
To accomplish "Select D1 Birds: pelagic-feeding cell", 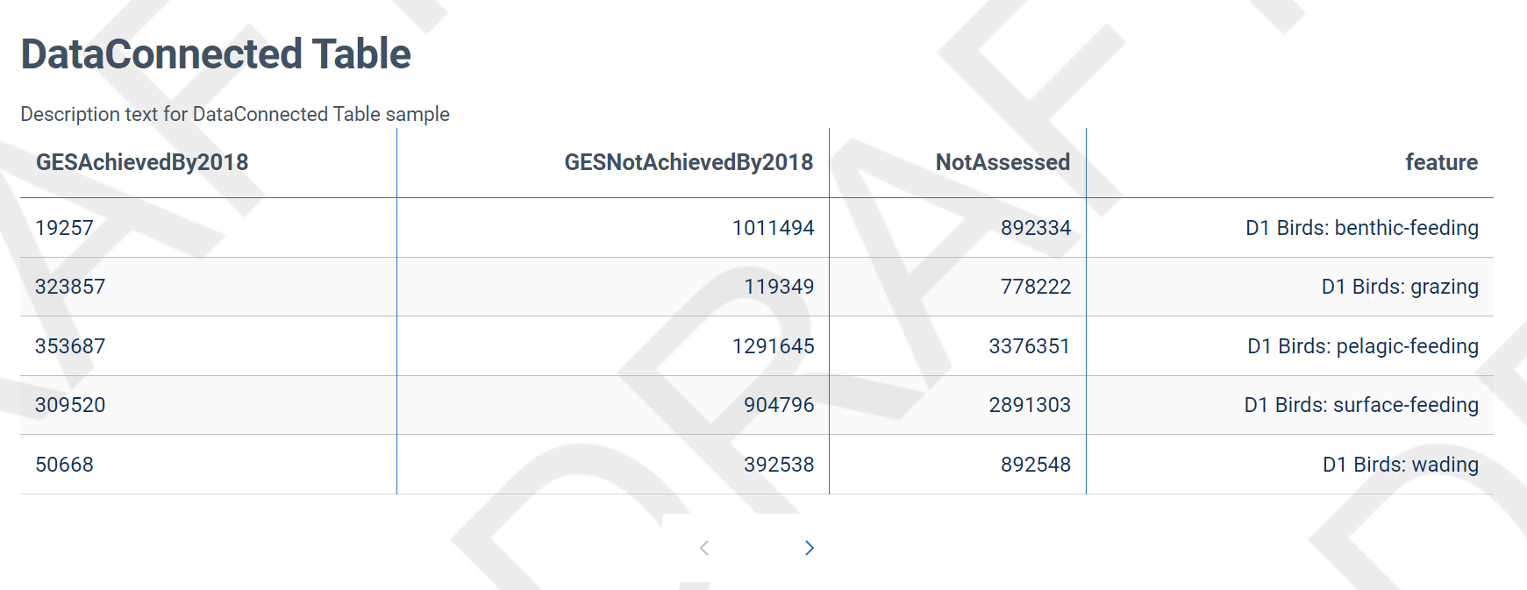I will click(1363, 346).
